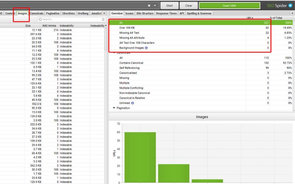The height and width of the screenshot is (184, 295).
Task: Open the Twitter bird icon
Action: [x=291, y=6]
